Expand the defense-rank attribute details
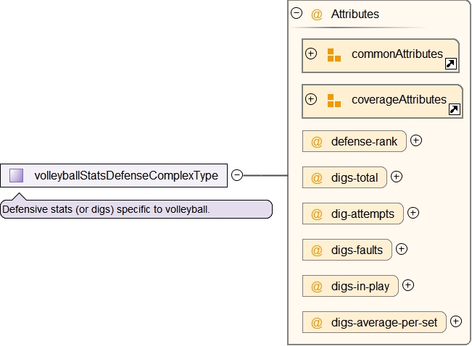The height and width of the screenshot is (346, 472). point(416,140)
